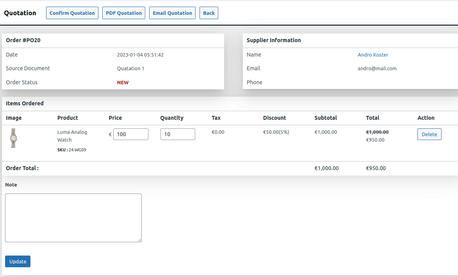This screenshot has height=277, width=458.
Task: Click the Items Ordered heading
Action: (25, 103)
